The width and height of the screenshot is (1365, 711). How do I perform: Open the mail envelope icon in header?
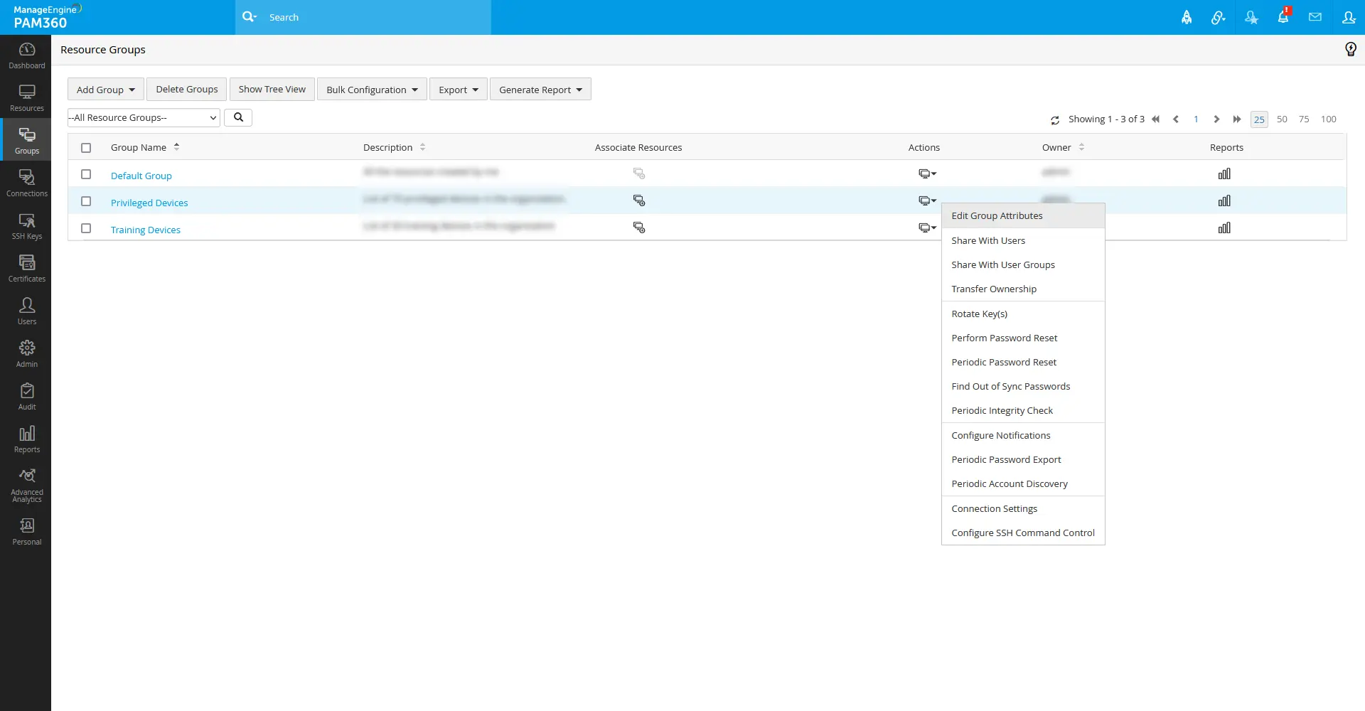click(x=1315, y=17)
